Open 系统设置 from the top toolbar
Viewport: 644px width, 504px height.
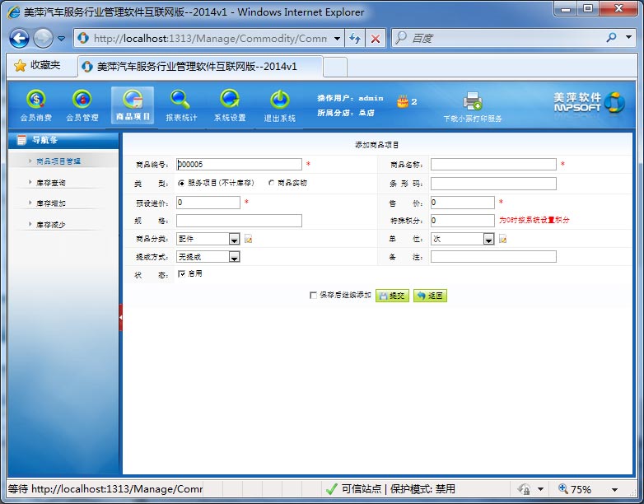point(230,100)
